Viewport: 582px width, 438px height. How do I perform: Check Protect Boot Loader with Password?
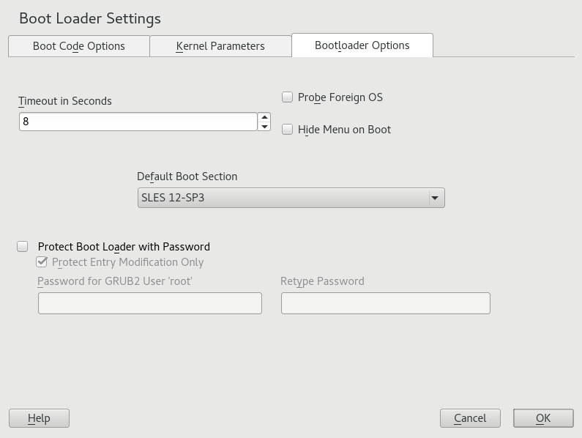(x=23, y=247)
